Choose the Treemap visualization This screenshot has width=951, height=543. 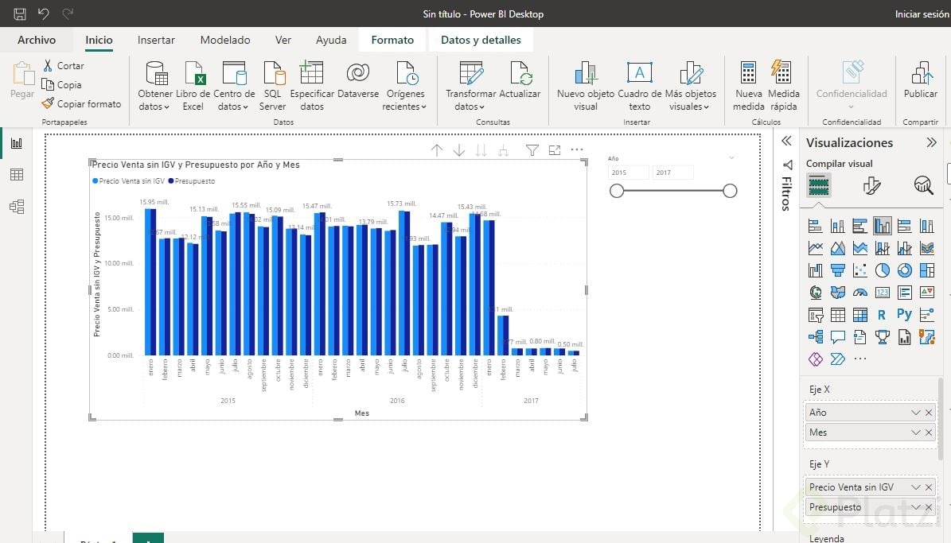tap(927, 270)
